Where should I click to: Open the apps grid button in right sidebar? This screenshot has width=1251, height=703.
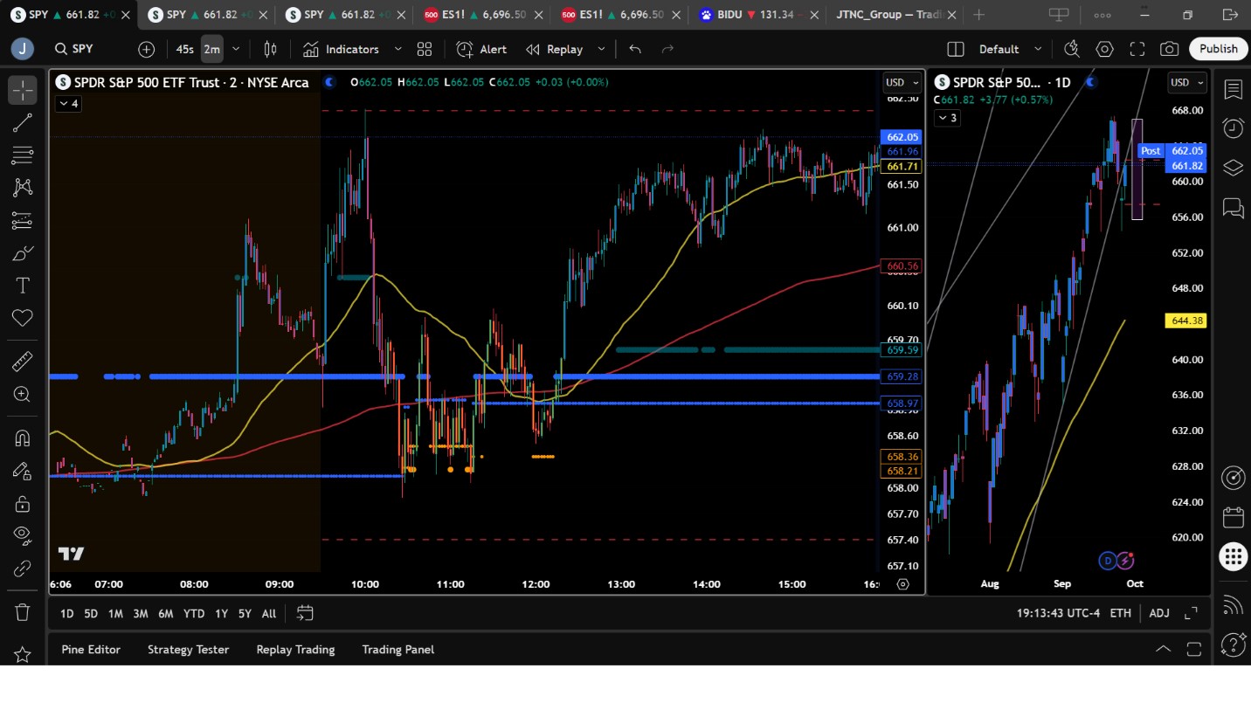click(1233, 556)
